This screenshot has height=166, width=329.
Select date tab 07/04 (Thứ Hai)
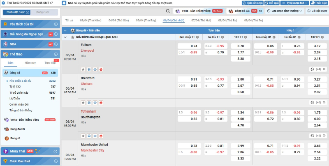[201, 20]
